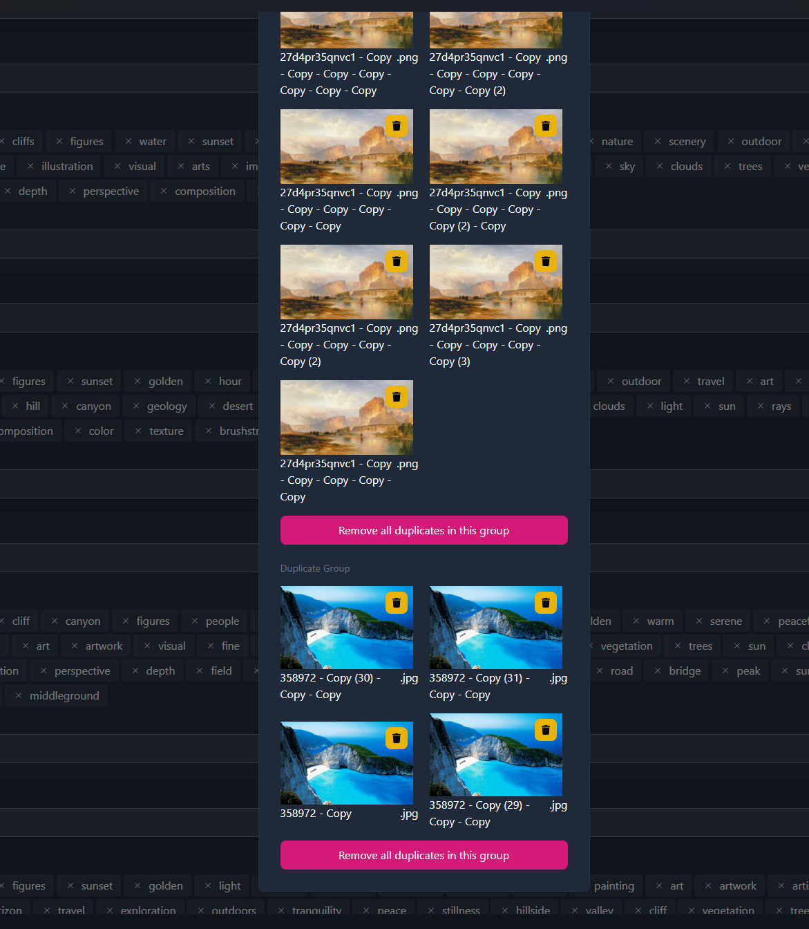Click the × on the 'hour' tag
This screenshot has height=929, width=809.
(208, 382)
